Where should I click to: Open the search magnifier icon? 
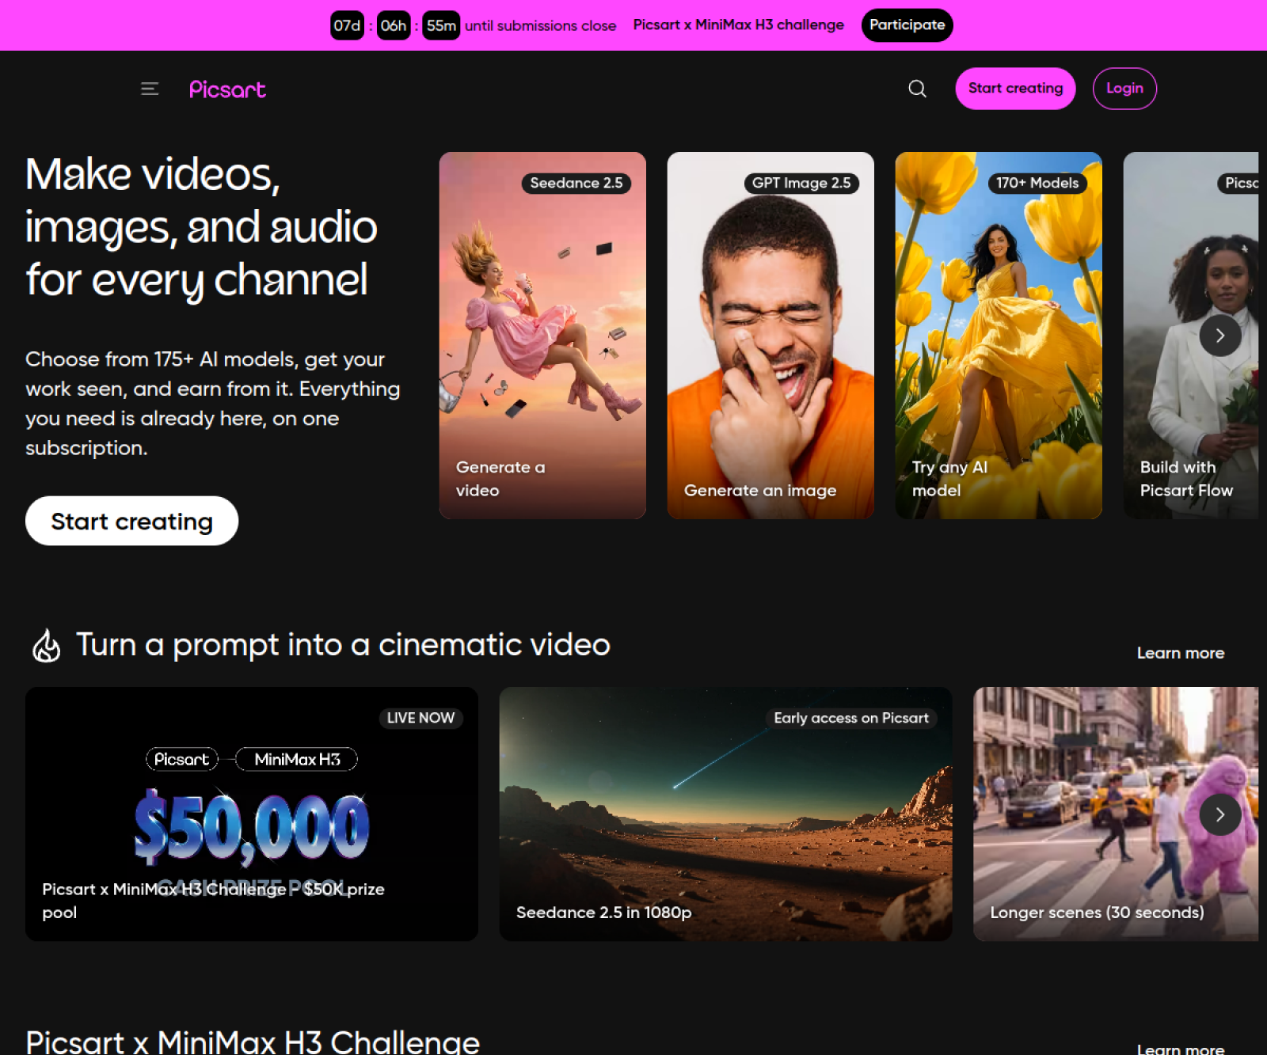click(x=917, y=89)
